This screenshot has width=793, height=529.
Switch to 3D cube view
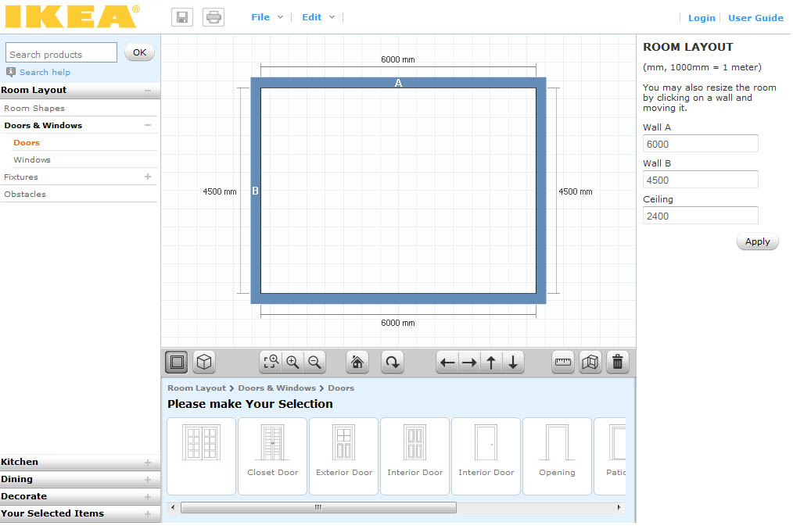[204, 363]
